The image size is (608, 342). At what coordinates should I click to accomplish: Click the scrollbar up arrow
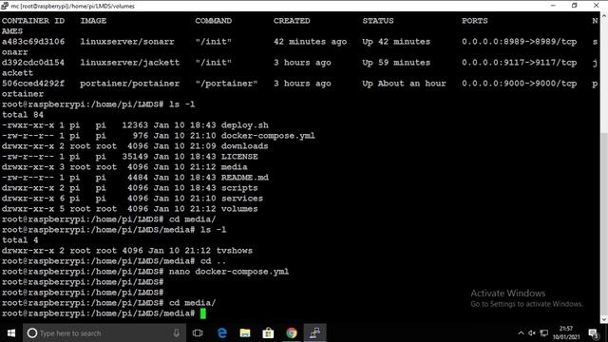(604, 16)
